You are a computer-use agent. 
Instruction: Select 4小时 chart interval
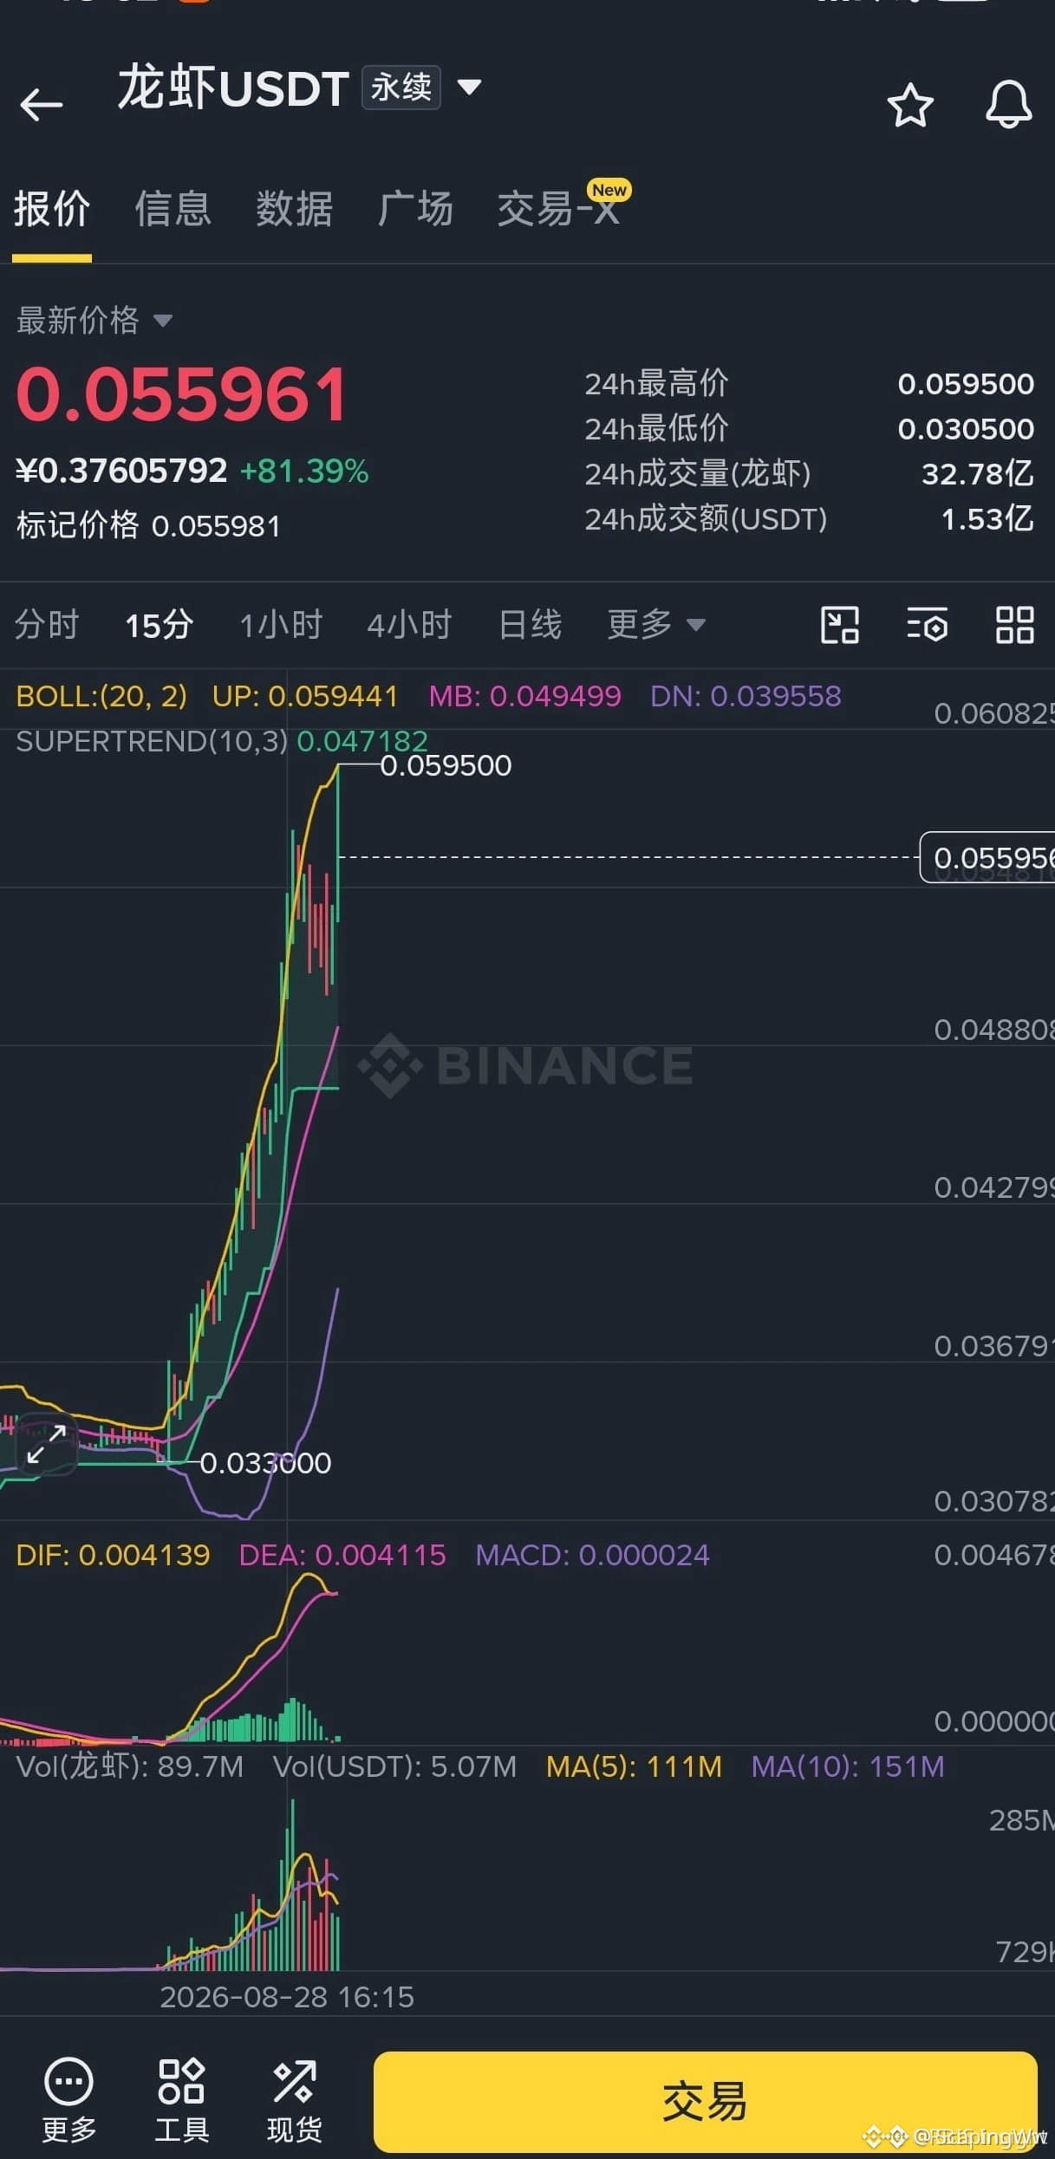(410, 624)
